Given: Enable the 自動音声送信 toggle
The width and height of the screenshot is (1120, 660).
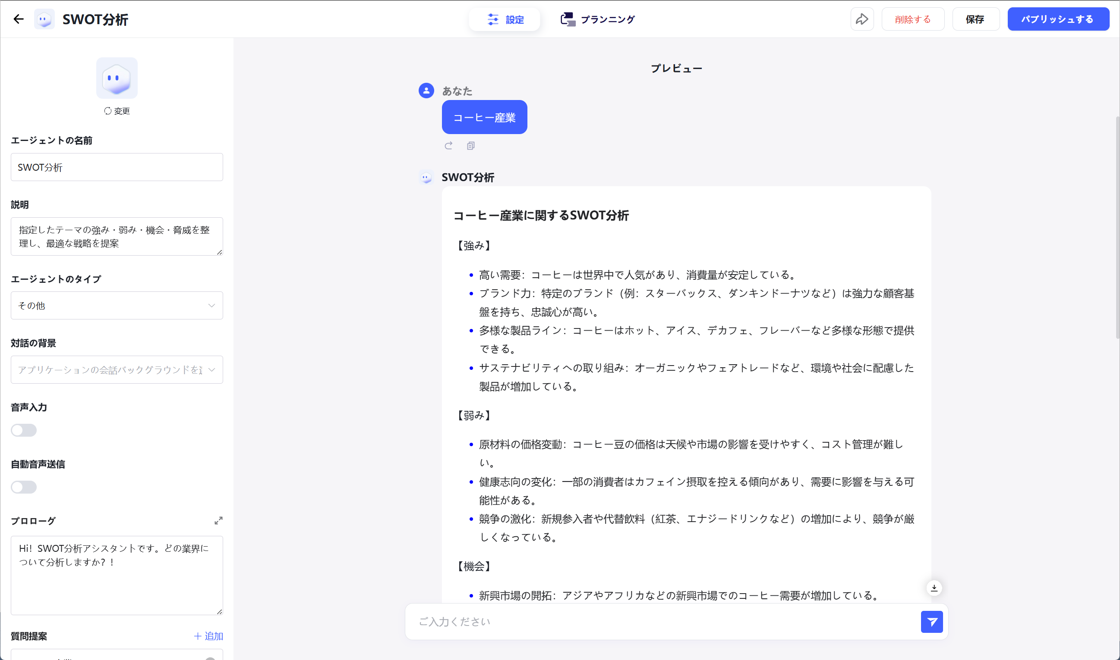Looking at the screenshot, I should point(24,487).
